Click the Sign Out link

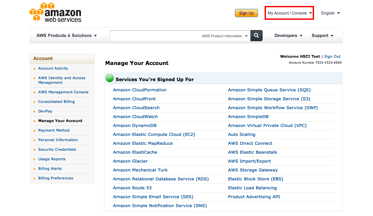point(332,56)
